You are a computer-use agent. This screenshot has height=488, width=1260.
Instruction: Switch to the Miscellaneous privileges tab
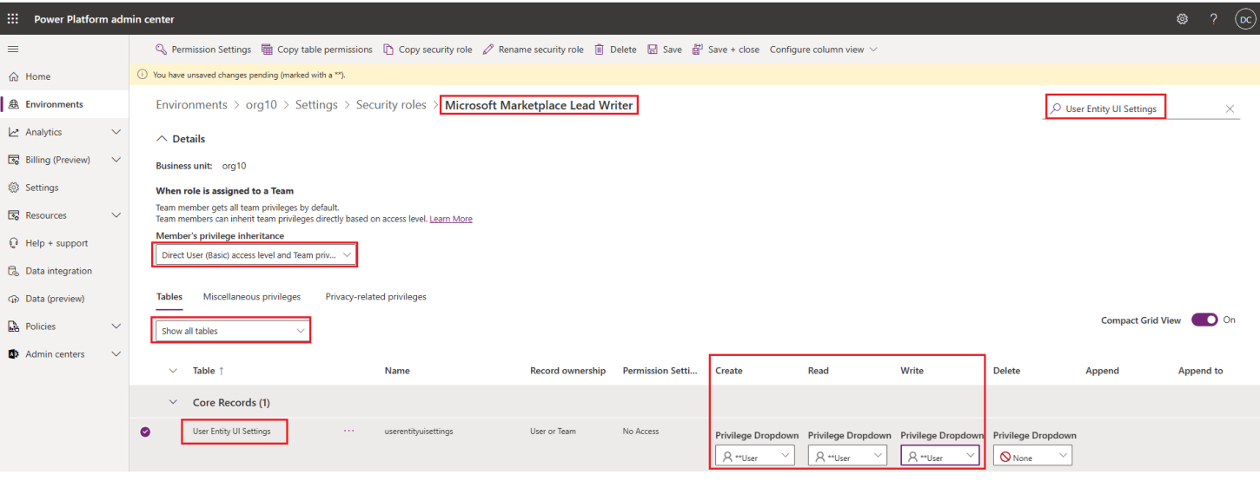coord(252,297)
